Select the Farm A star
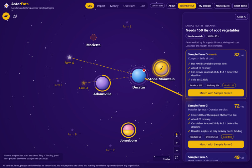The height and width of the screenshot is (168, 252). coord(83,83)
